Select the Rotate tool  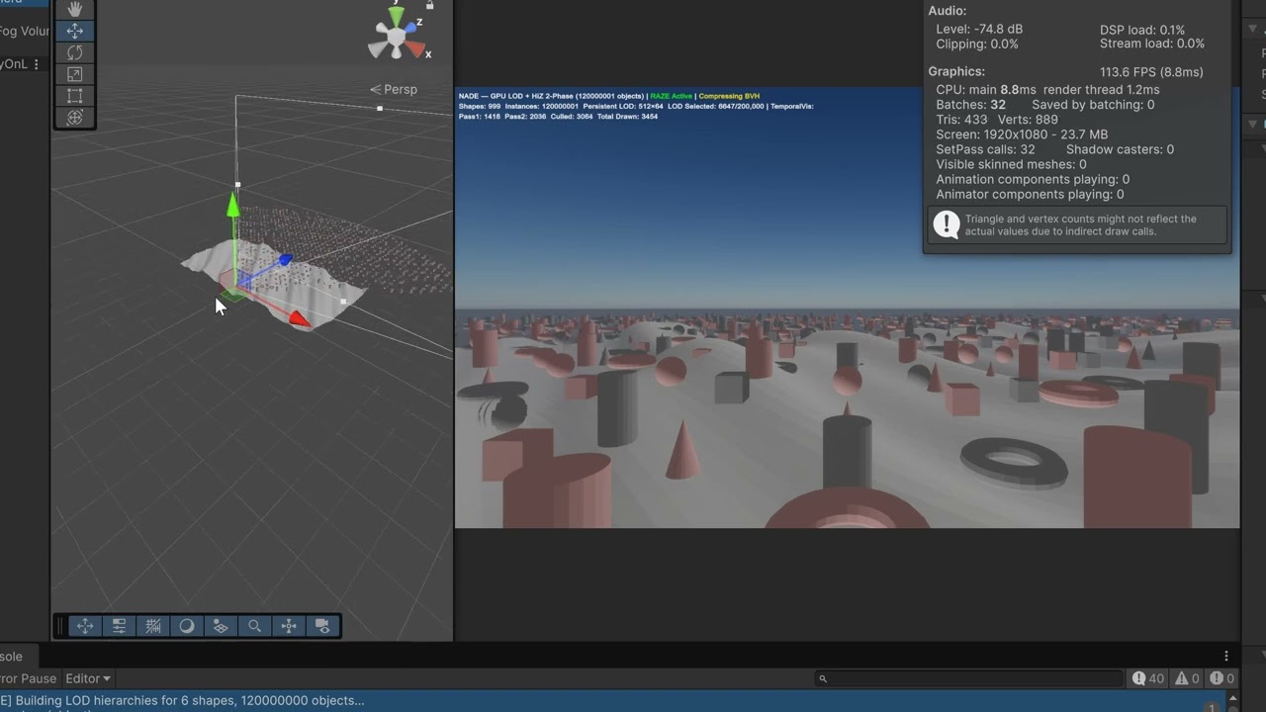pyautogui.click(x=74, y=52)
